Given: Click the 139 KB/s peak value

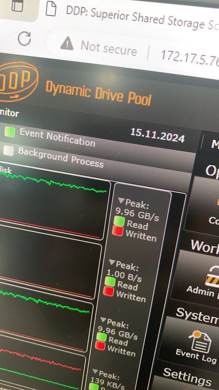Looking at the screenshot, I should point(107,383).
